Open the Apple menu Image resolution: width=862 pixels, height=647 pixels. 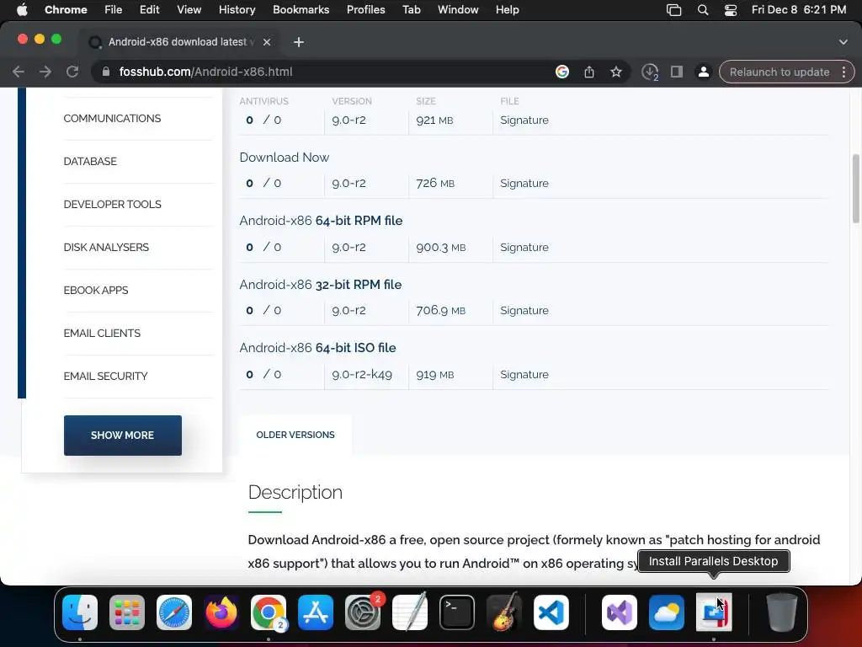(x=22, y=10)
